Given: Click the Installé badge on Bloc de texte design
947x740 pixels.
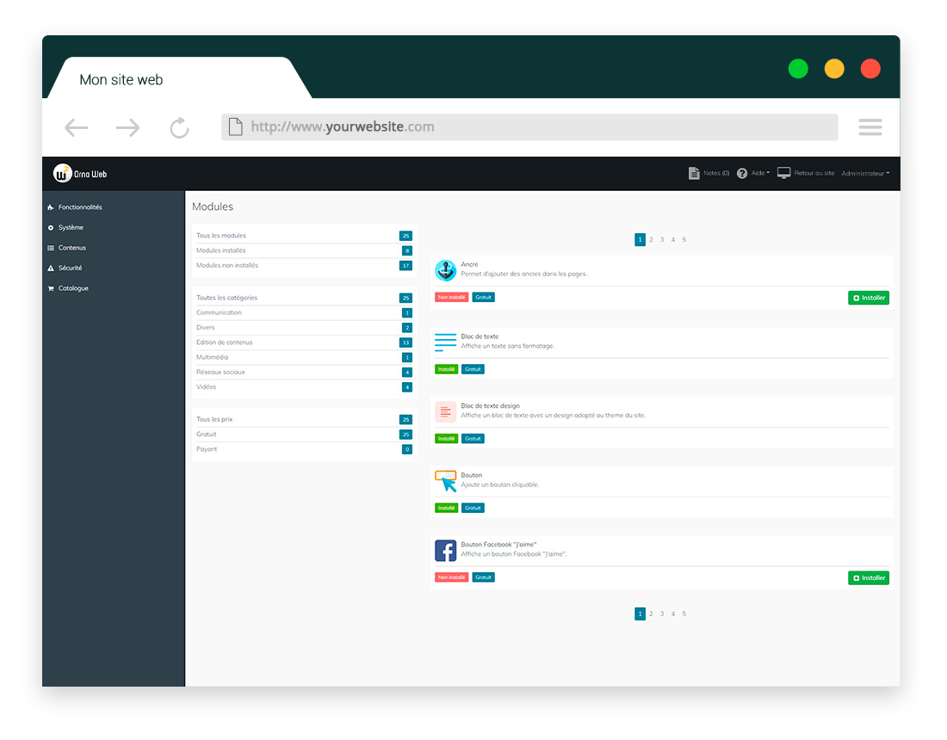Looking at the screenshot, I should [x=446, y=439].
